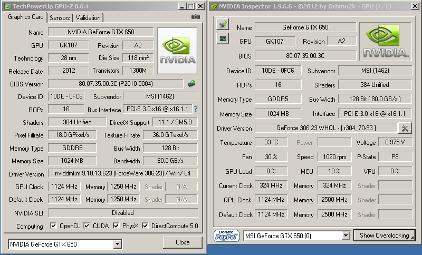
Task: Toggle the DirectCompute 5.0 checkbox
Action: (x=145, y=226)
